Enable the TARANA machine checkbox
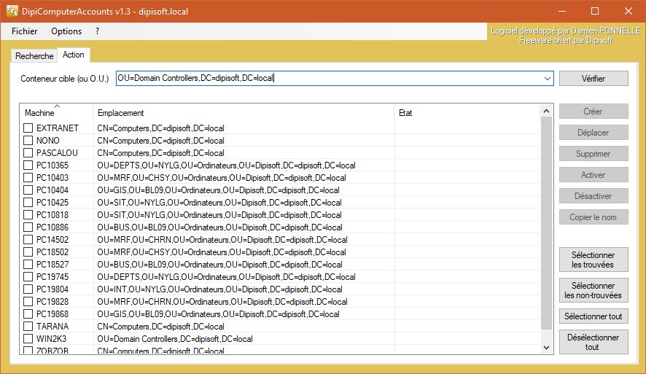Screen dimensions: 646x374 coord(28,327)
